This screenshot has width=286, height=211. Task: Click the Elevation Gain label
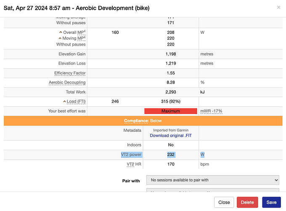coord(72,54)
